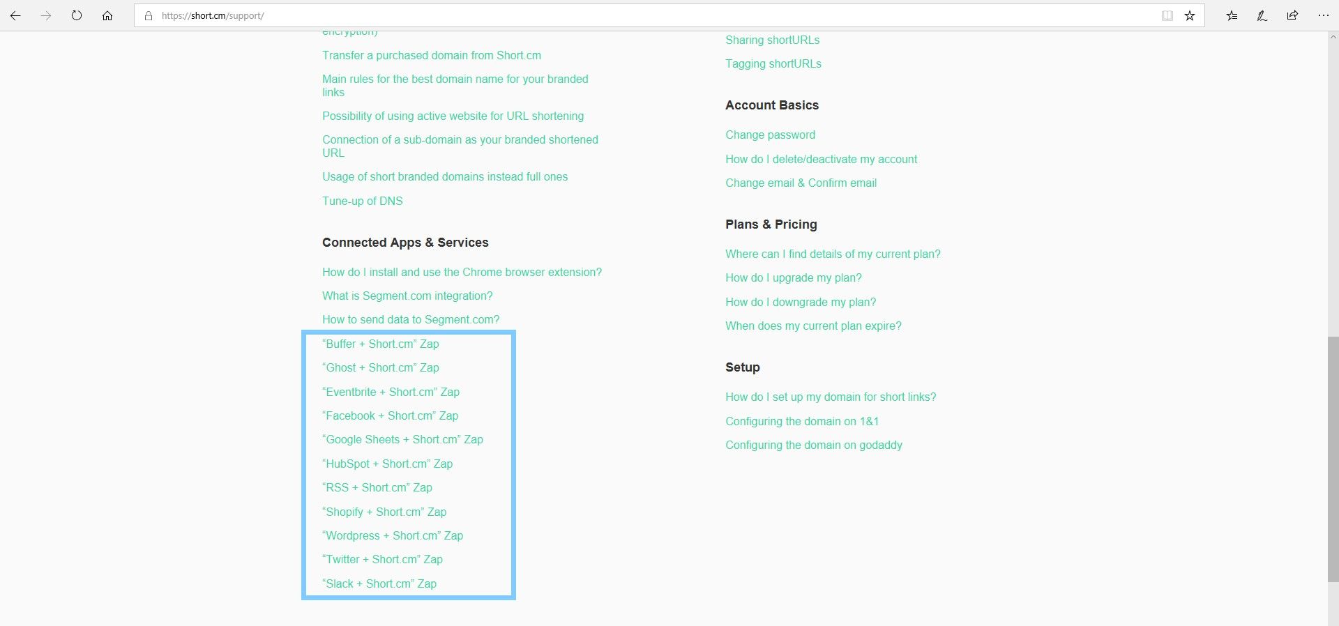The width and height of the screenshot is (1339, 626).
Task: Open the HubSpot + Short.cm Zap link
Action: click(x=387, y=464)
